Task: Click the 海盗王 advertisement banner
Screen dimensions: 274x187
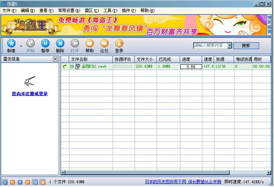Action: click(134, 25)
